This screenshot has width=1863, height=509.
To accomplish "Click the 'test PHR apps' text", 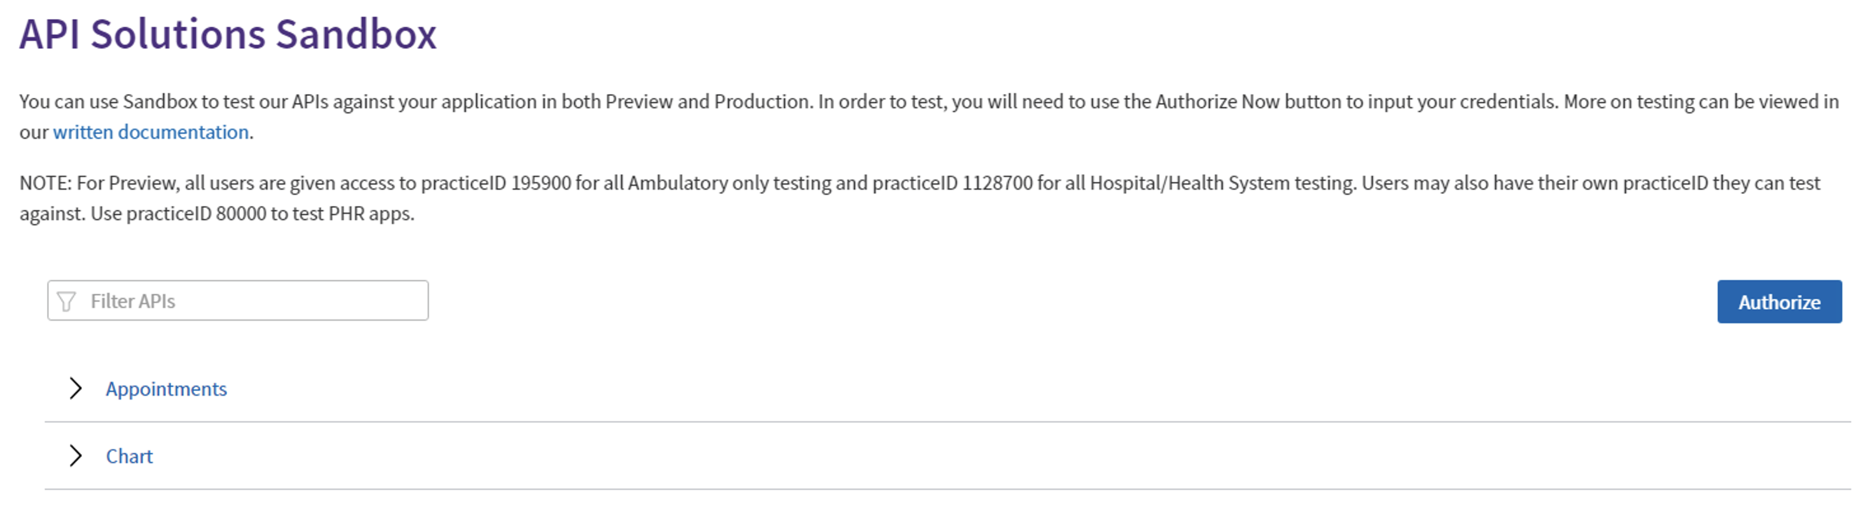I will click(x=352, y=214).
